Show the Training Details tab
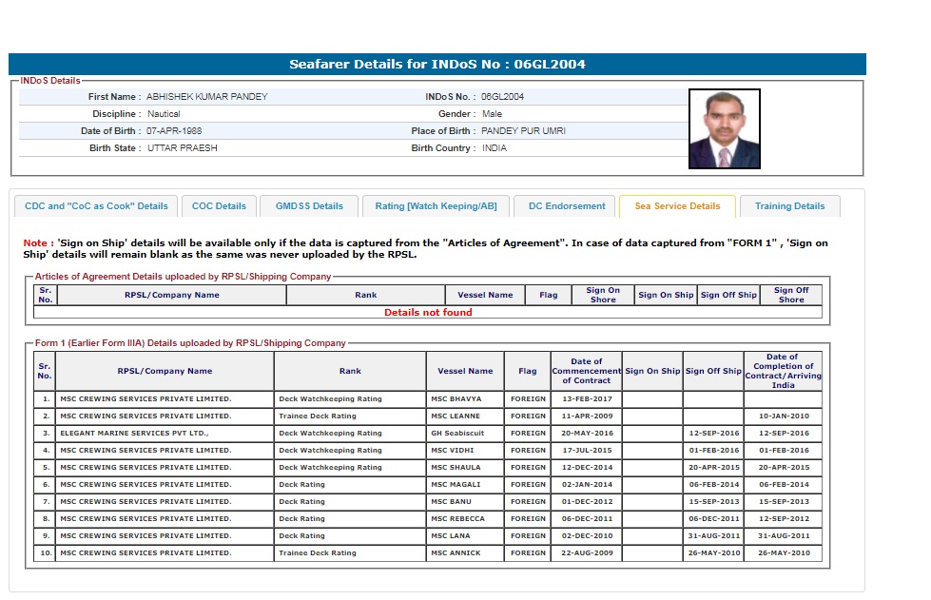 (x=789, y=206)
